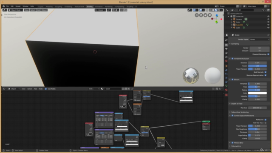Switch to the Compositing workspace tab
The height and width of the screenshot is (153, 272).
[119, 7]
